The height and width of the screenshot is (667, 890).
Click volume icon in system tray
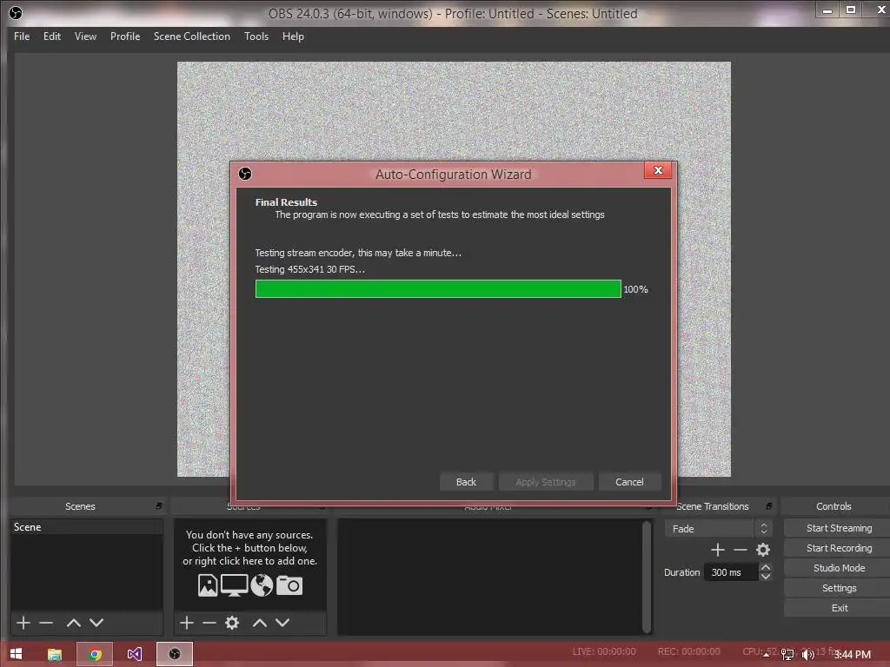(x=807, y=655)
